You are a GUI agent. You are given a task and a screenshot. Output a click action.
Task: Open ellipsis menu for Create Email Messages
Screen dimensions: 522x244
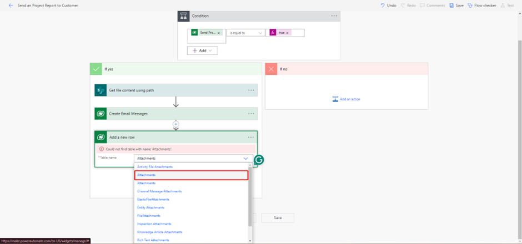(251, 114)
